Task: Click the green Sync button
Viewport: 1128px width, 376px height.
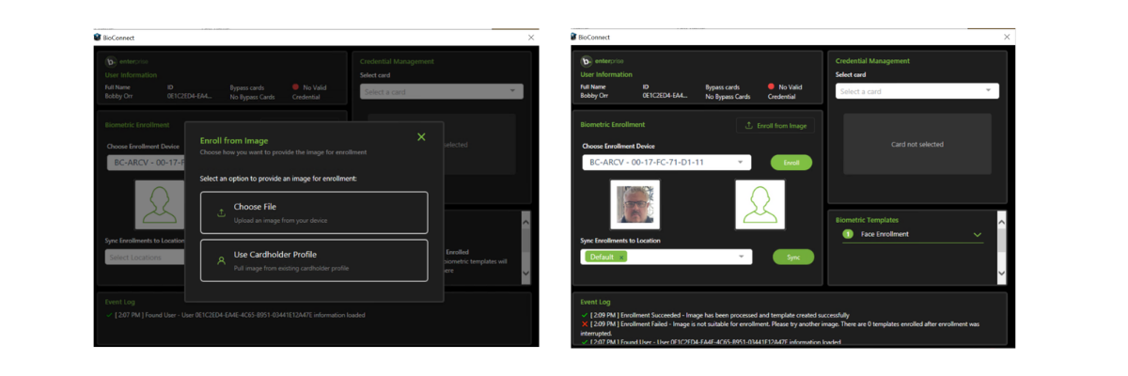Action: pos(793,257)
